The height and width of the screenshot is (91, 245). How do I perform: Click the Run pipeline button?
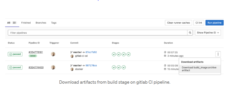214,23
